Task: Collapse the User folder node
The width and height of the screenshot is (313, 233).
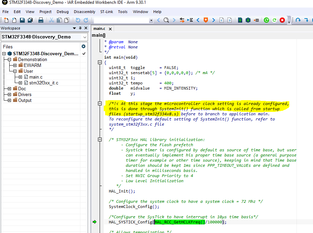Action: 15,71
